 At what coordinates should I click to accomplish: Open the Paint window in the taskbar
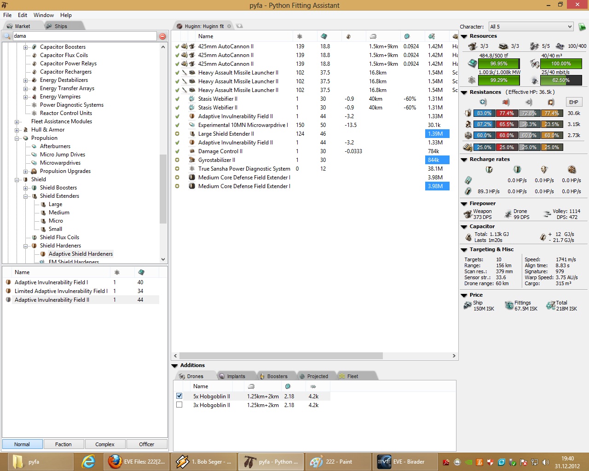pyautogui.click(x=338, y=461)
